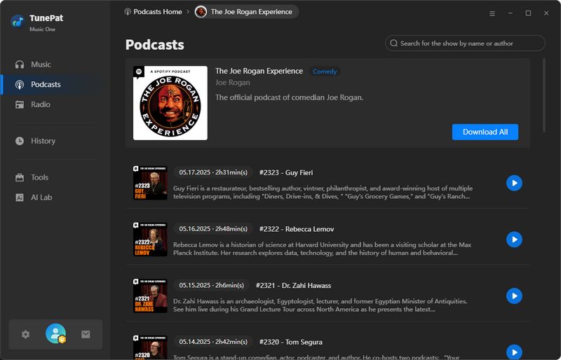Play the Dr. Zahi Hawass episode

coord(514,296)
